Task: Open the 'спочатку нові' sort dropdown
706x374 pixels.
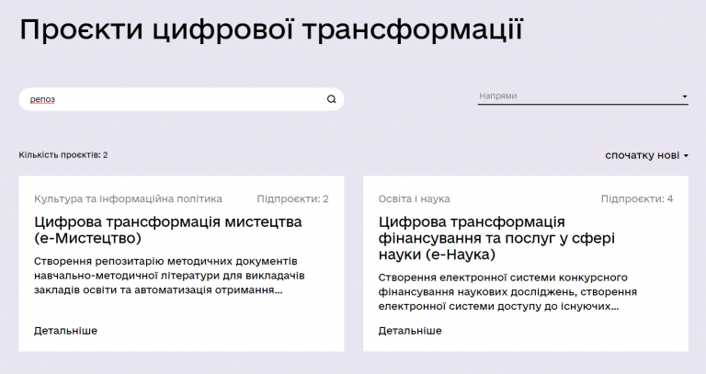Action: pyautogui.click(x=646, y=155)
